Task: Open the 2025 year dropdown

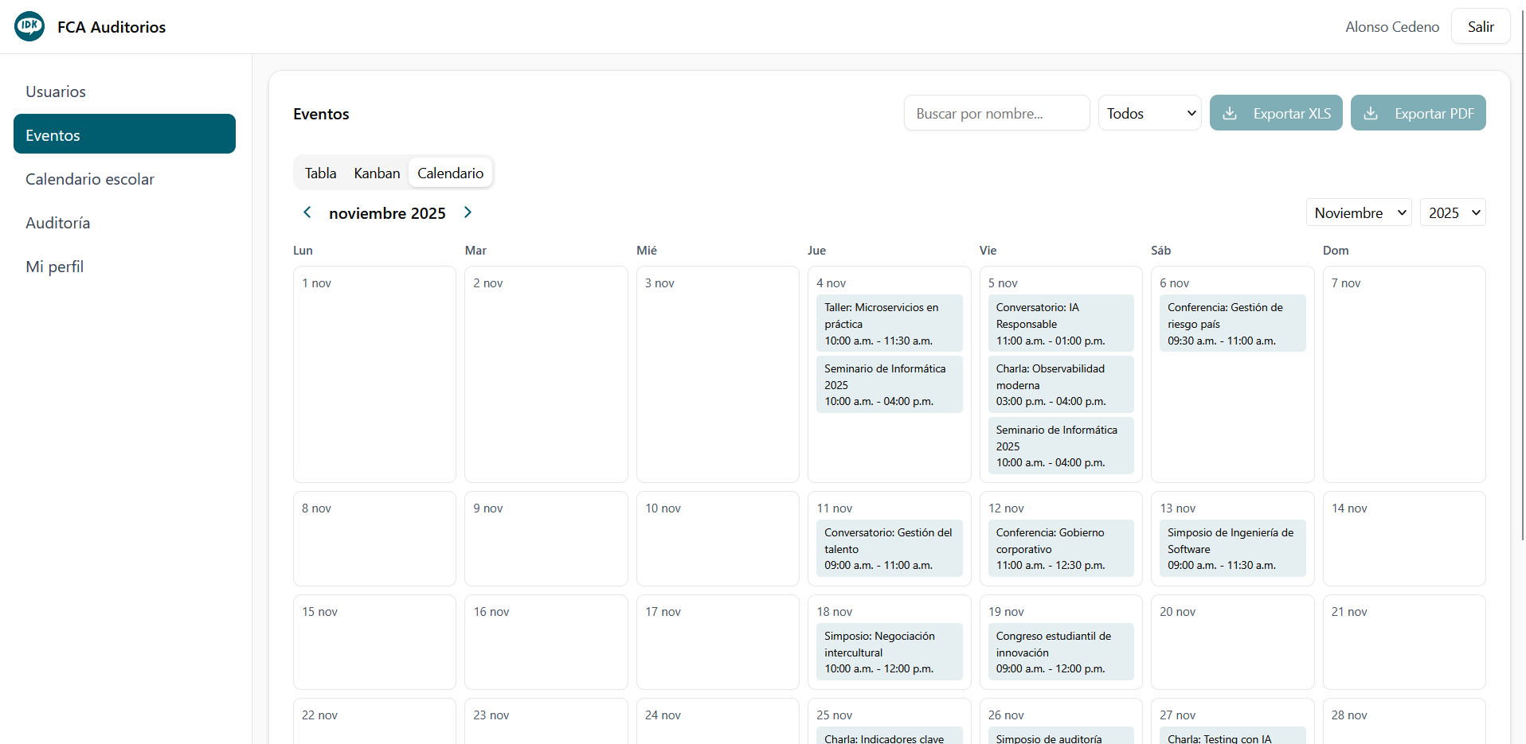Action: click(x=1453, y=212)
